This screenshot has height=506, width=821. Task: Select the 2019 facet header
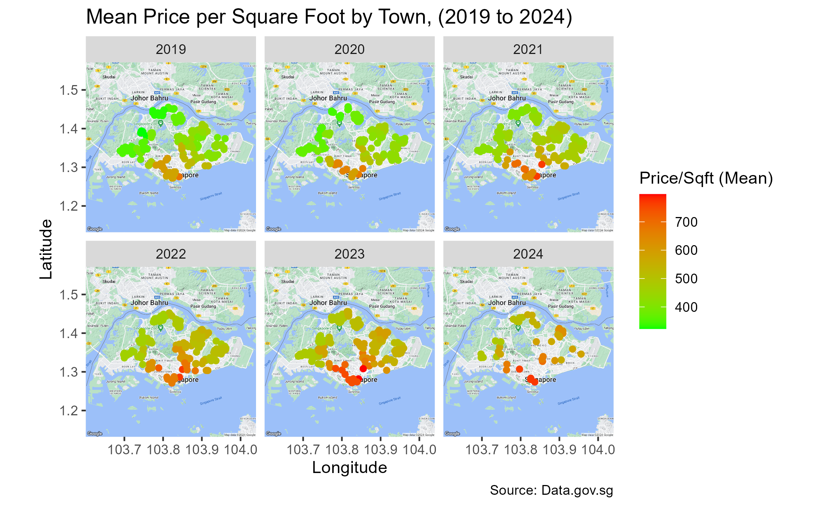171,49
